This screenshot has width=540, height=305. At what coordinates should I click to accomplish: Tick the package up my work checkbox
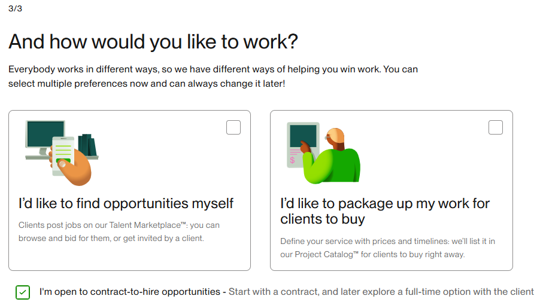496,127
